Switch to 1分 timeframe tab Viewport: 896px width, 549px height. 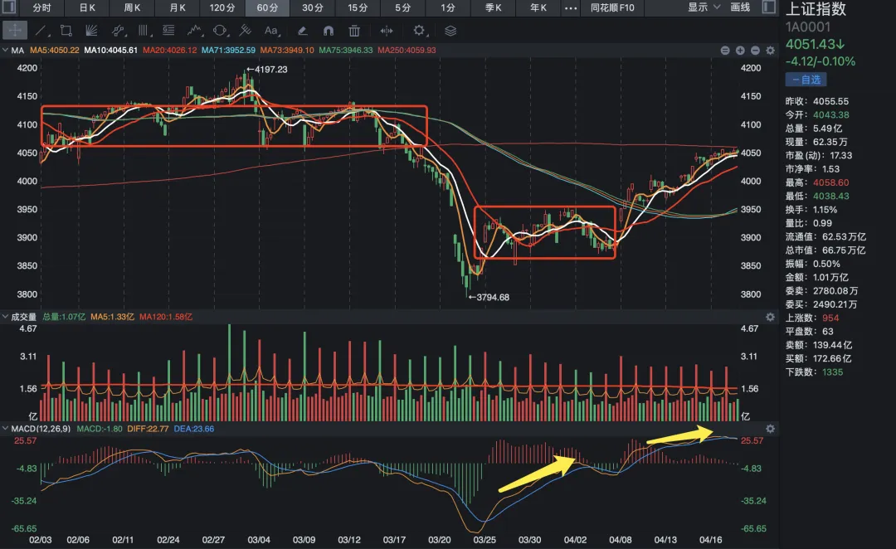[448, 7]
